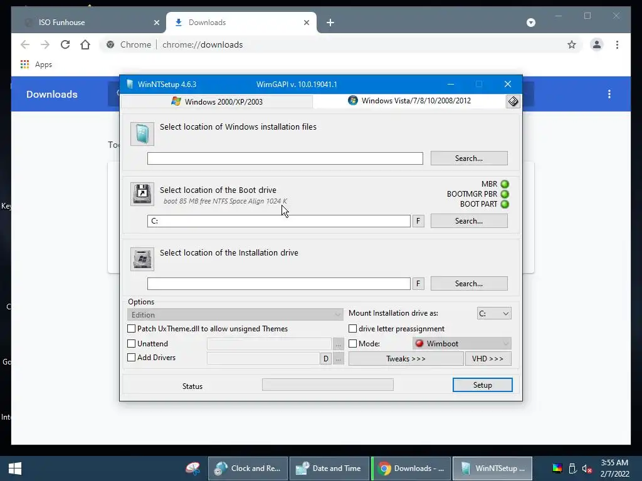The image size is (642, 481).
Task: Click the colorful display tray icon
Action: coord(557,468)
